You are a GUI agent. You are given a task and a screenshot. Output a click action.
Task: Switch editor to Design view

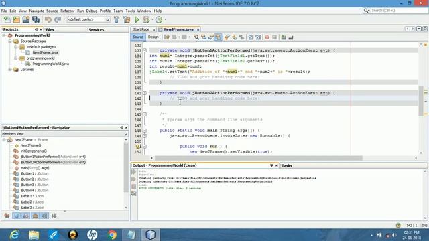154,37
